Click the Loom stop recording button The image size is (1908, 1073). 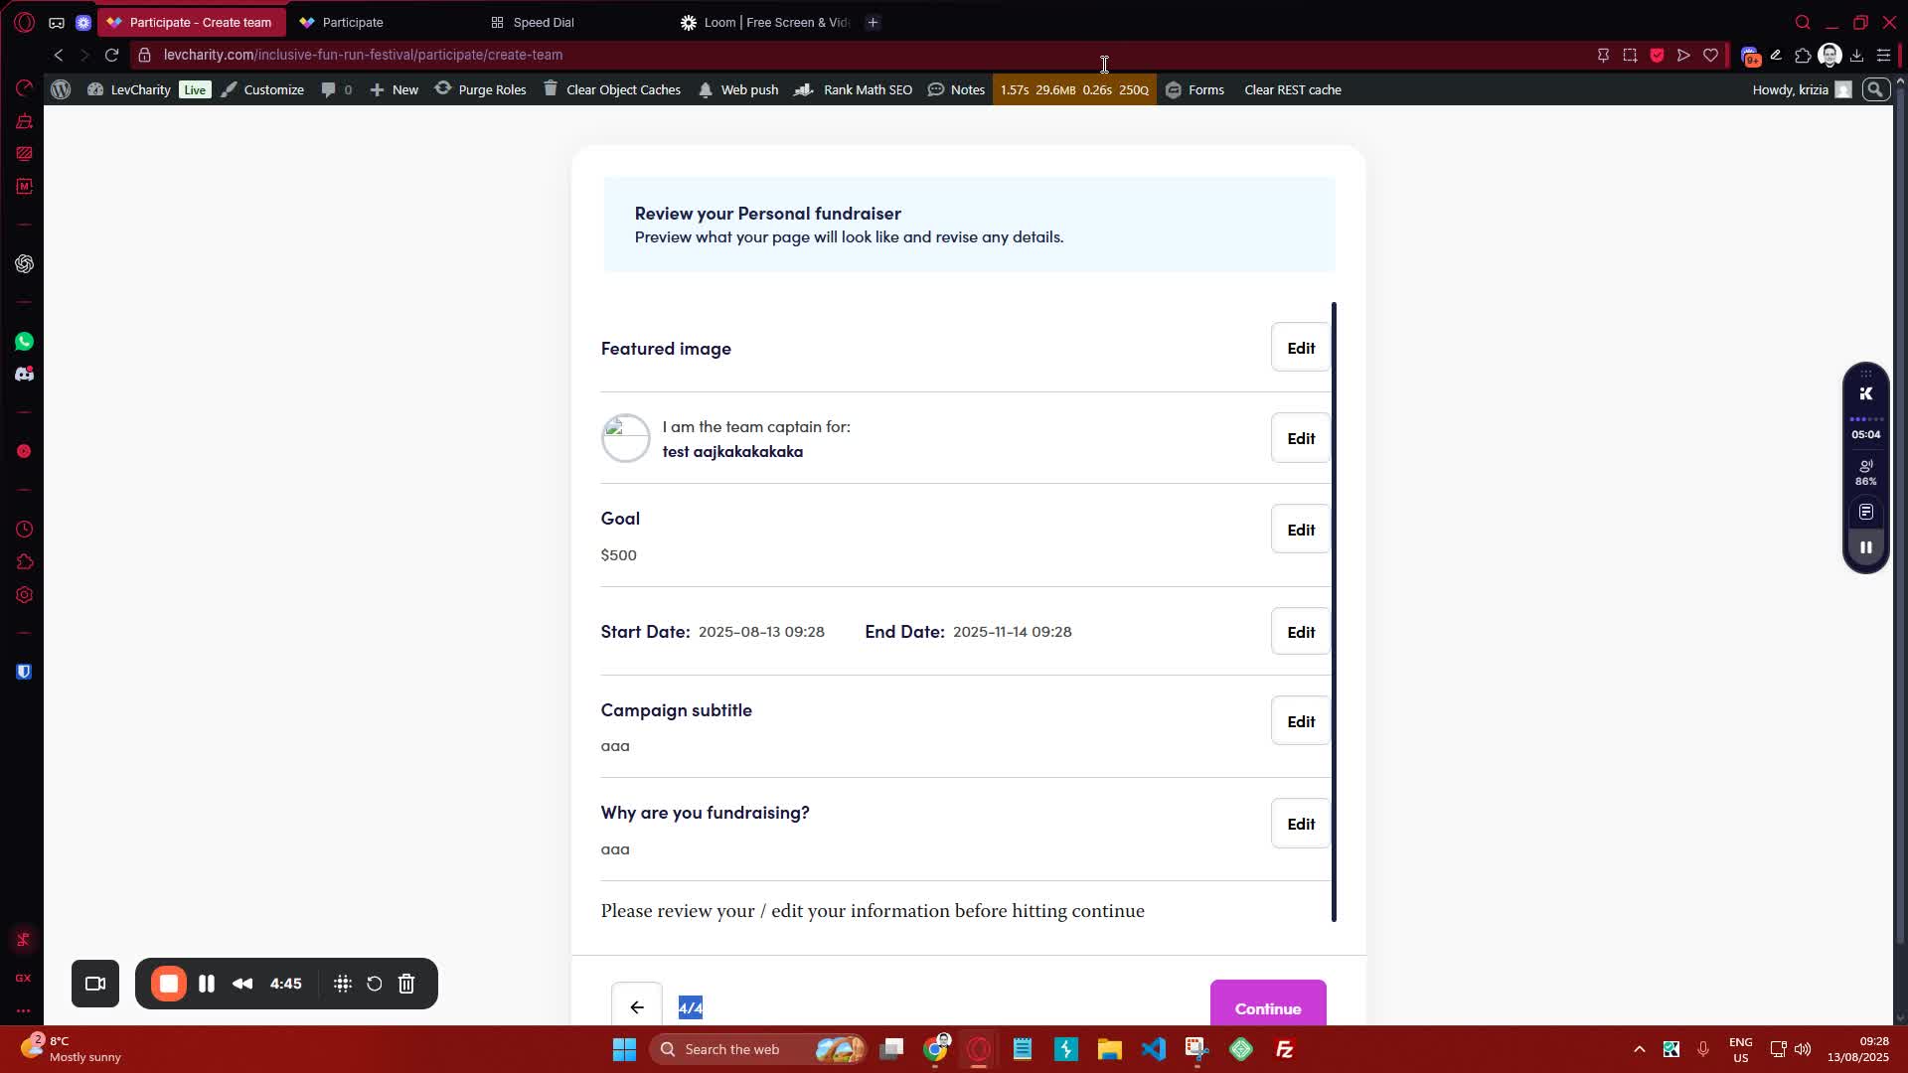point(169,984)
